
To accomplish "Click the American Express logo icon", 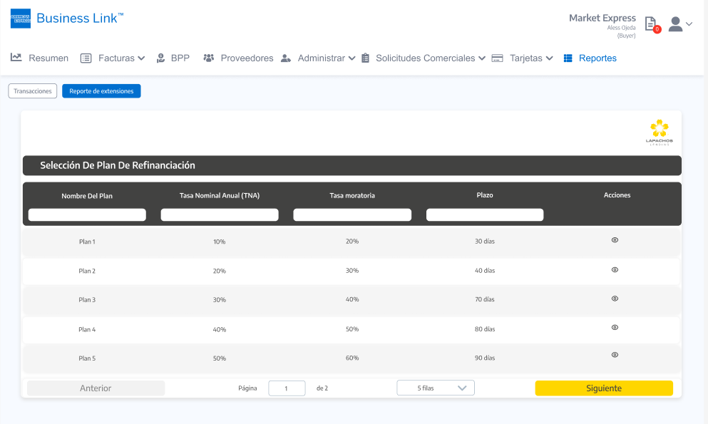I will pos(21,19).
